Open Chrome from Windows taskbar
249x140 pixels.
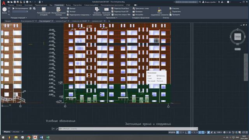pos(29,137)
